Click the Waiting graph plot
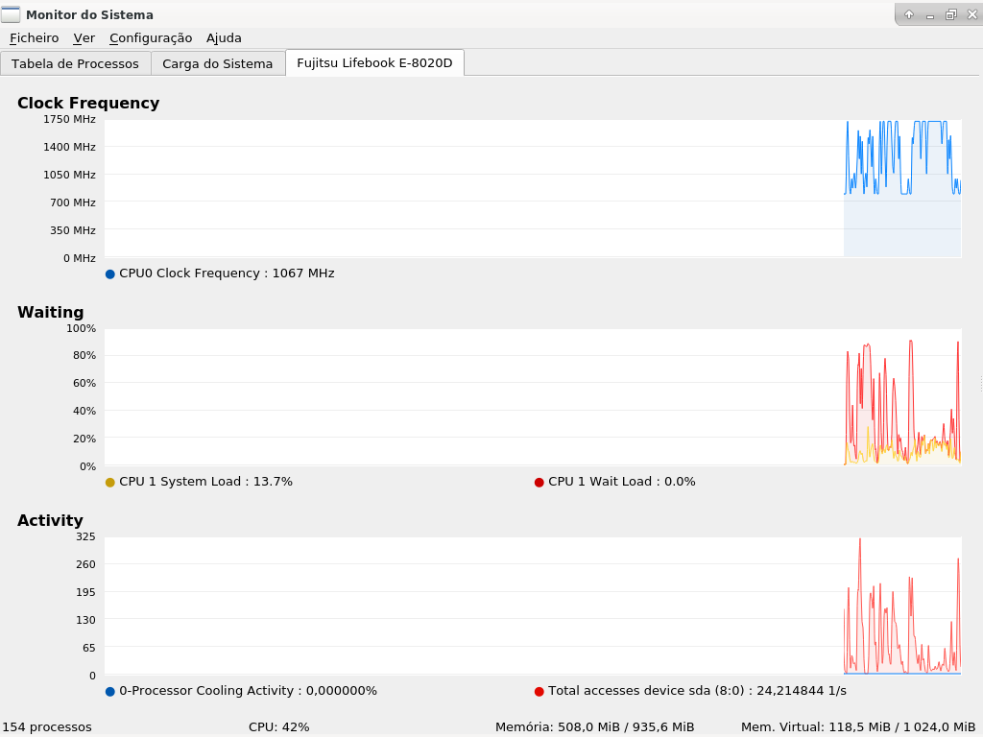 pyautogui.click(x=533, y=396)
